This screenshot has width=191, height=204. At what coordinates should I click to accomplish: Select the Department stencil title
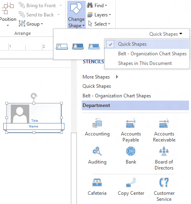pos(135,105)
